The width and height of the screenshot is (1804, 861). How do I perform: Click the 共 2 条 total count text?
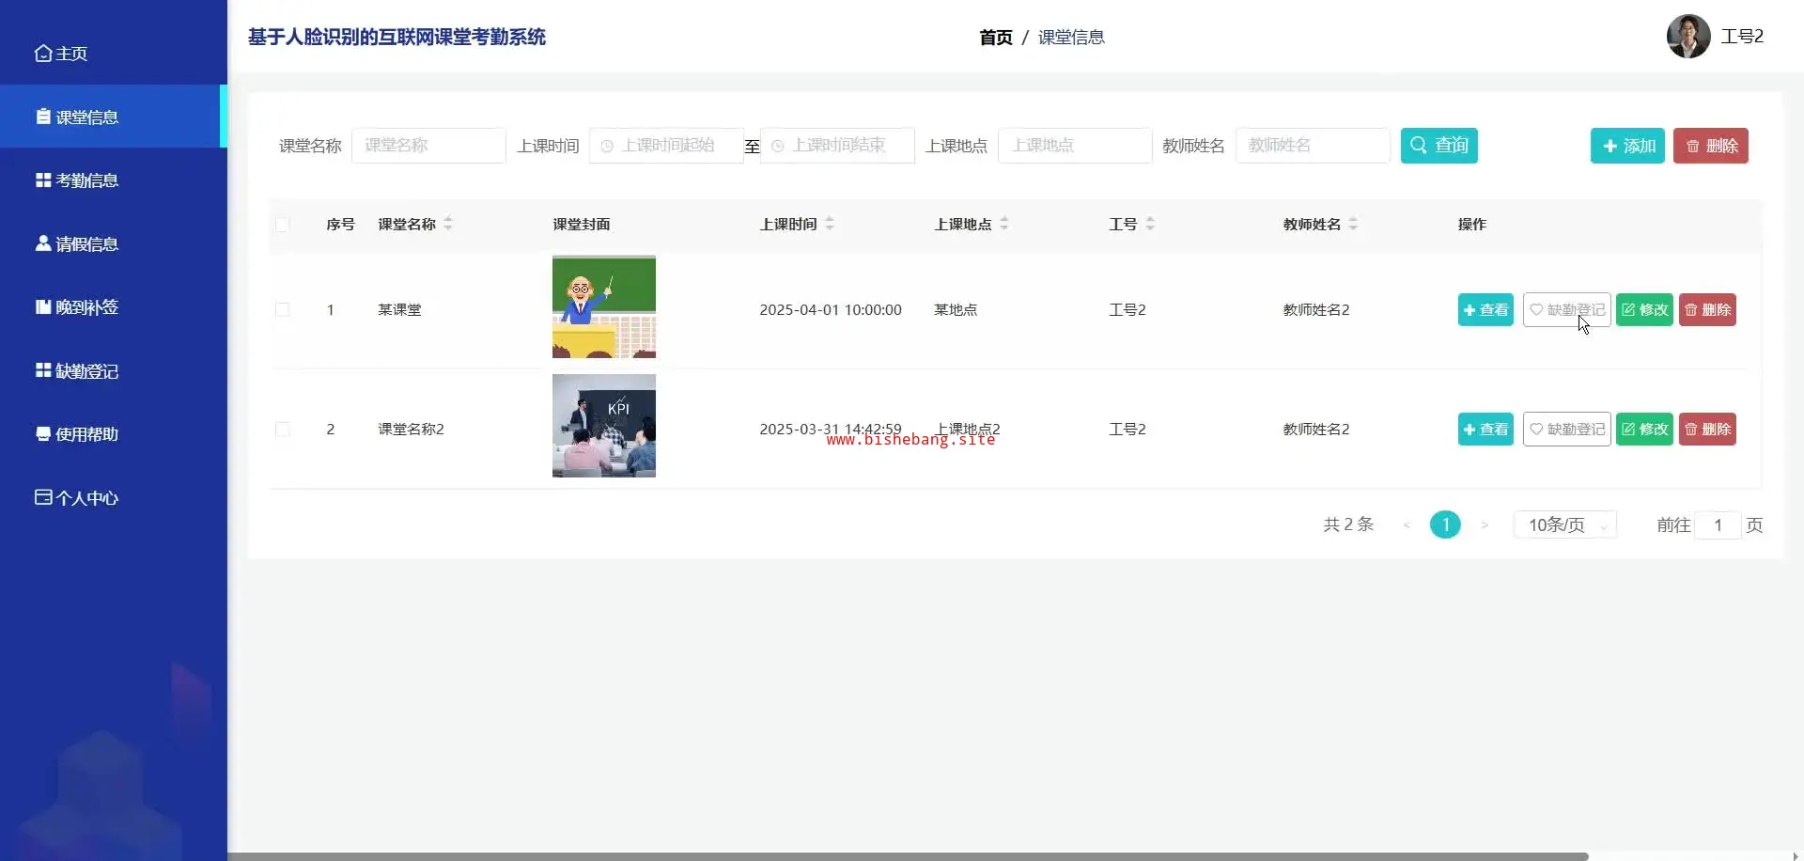1348,524
